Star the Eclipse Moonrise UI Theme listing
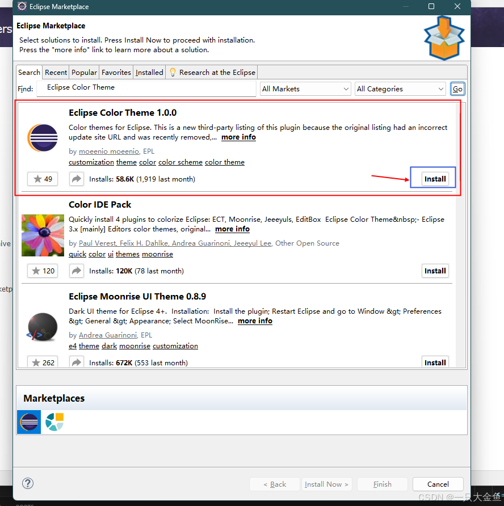 click(x=43, y=362)
